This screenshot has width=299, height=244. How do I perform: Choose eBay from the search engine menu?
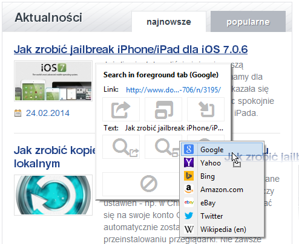click(x=222, y=202)
